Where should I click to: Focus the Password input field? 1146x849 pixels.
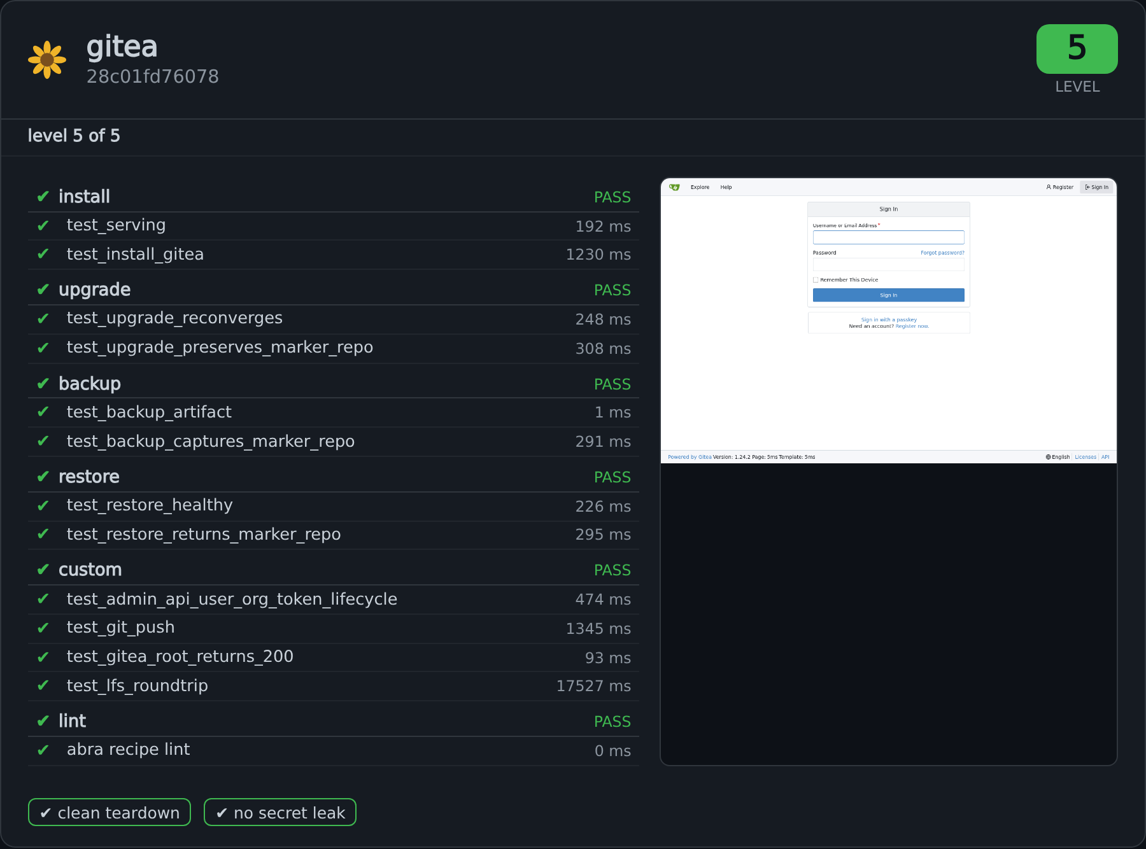(x=889, y=264)
